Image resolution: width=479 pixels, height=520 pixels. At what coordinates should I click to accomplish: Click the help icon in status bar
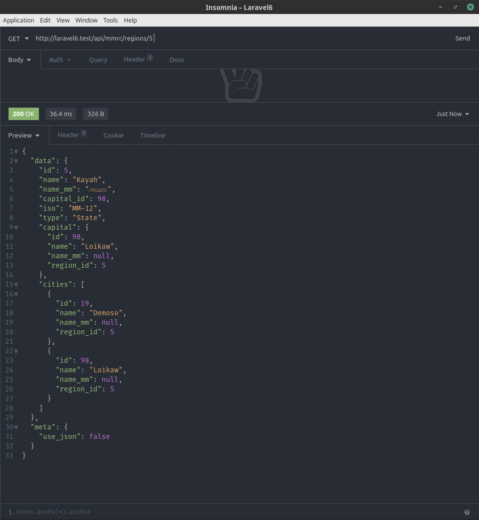[x=467, y=512]
